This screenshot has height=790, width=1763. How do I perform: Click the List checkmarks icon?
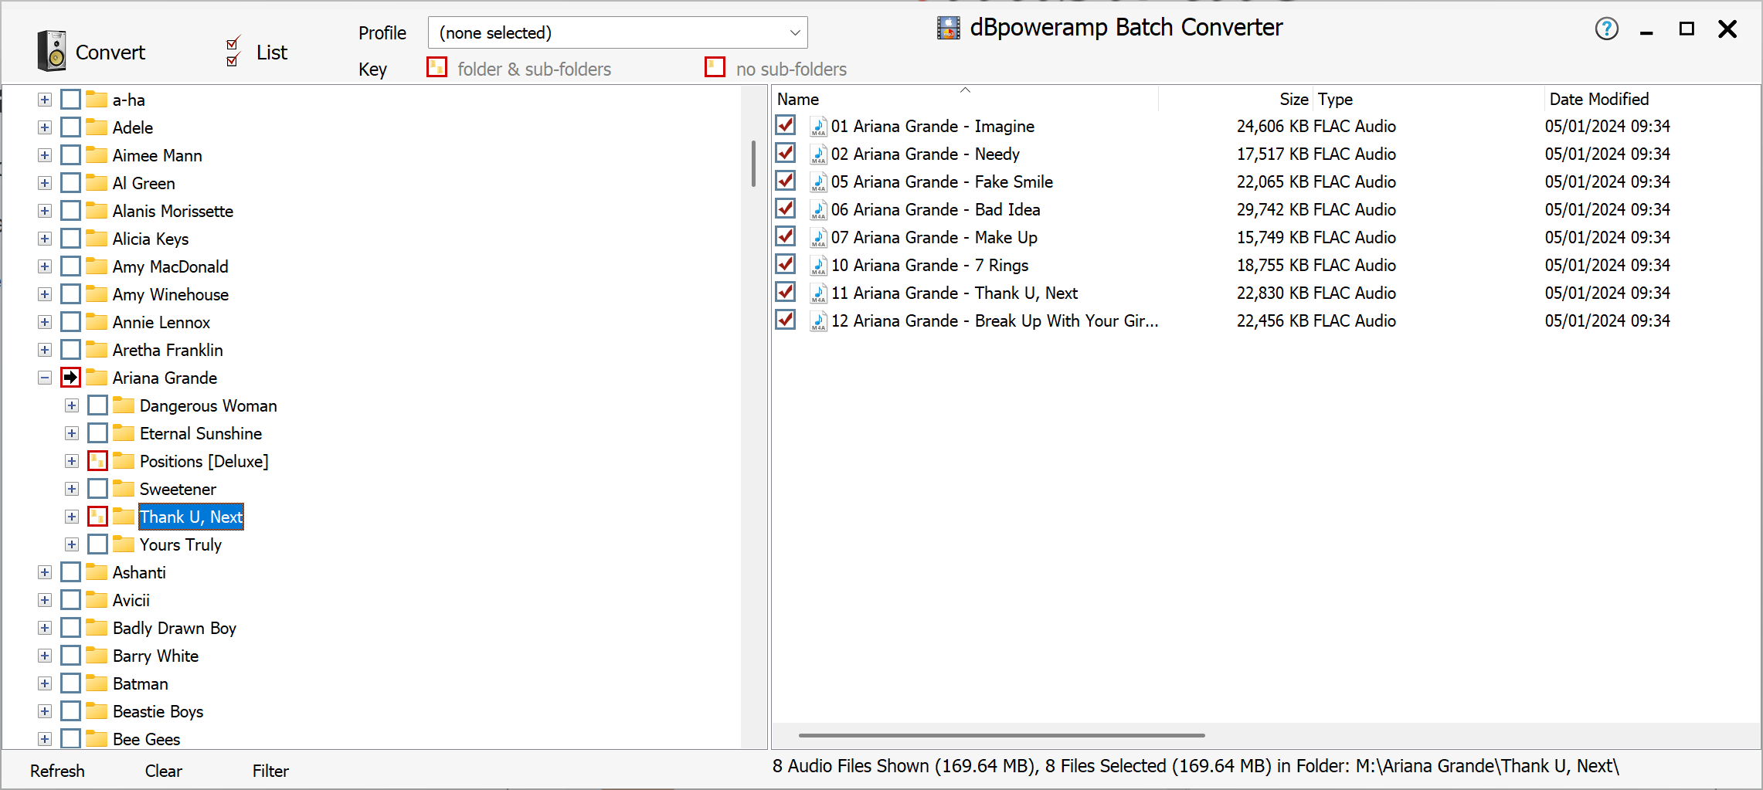(x=233, y=51)
